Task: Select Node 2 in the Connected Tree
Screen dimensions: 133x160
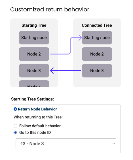Action: click(97, 54)
